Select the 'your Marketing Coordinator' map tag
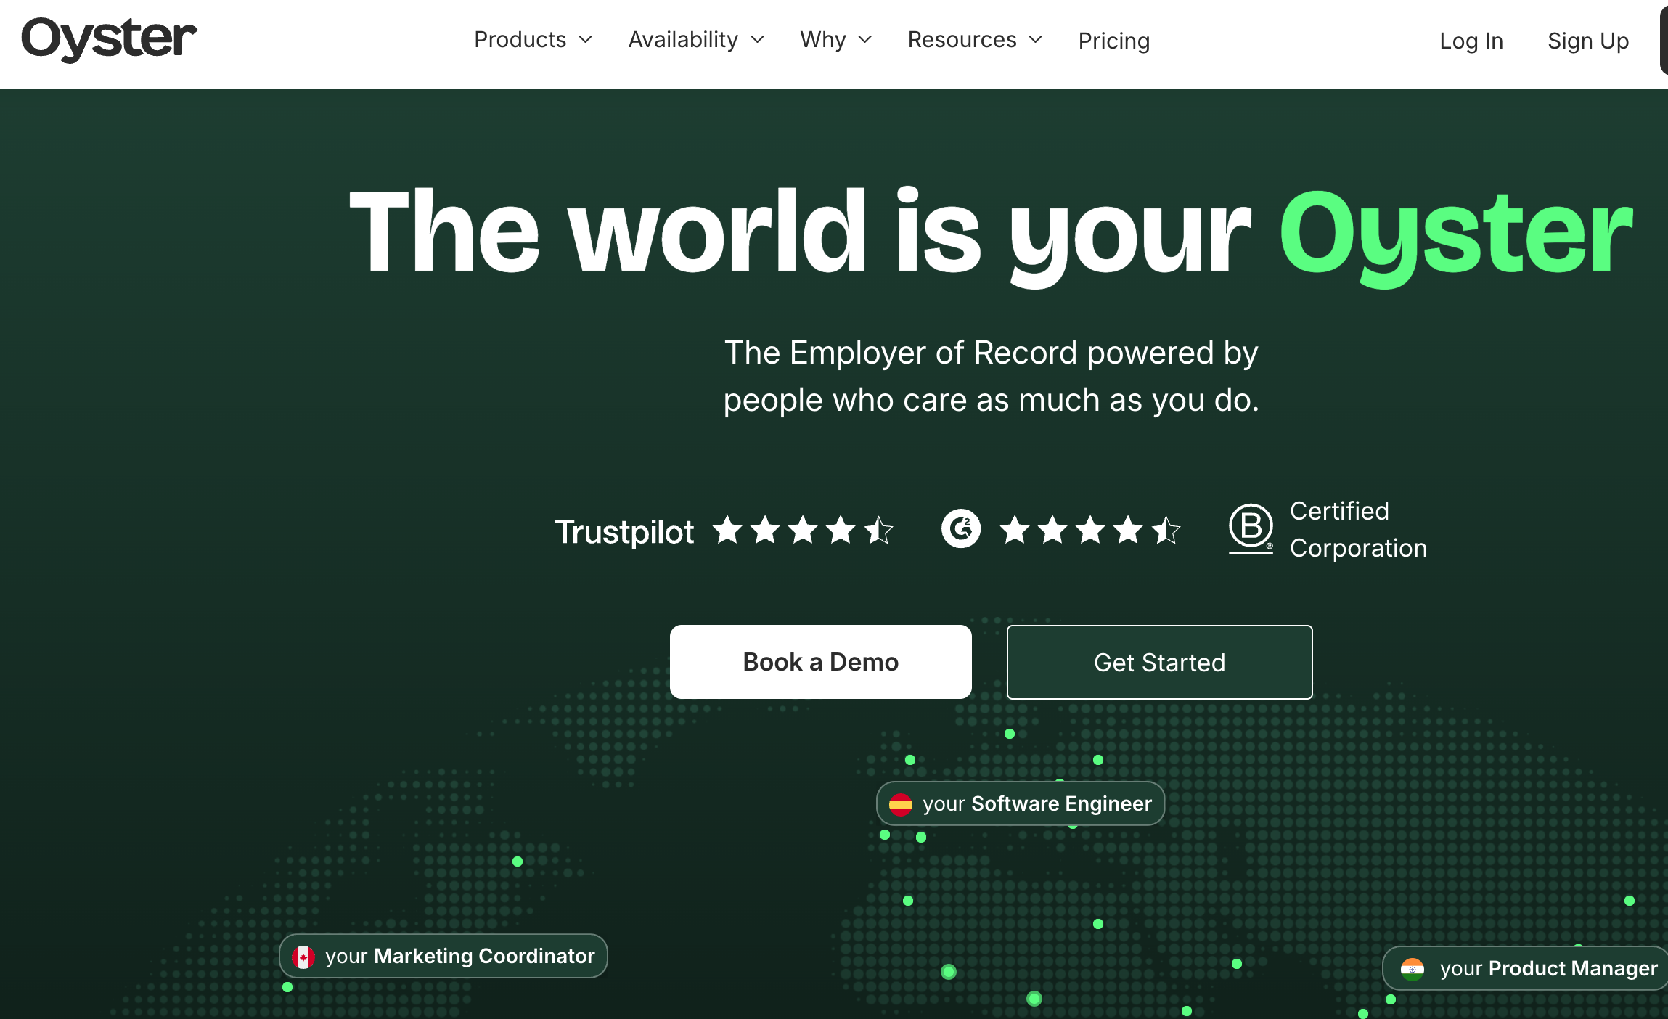 pos(443,956)
